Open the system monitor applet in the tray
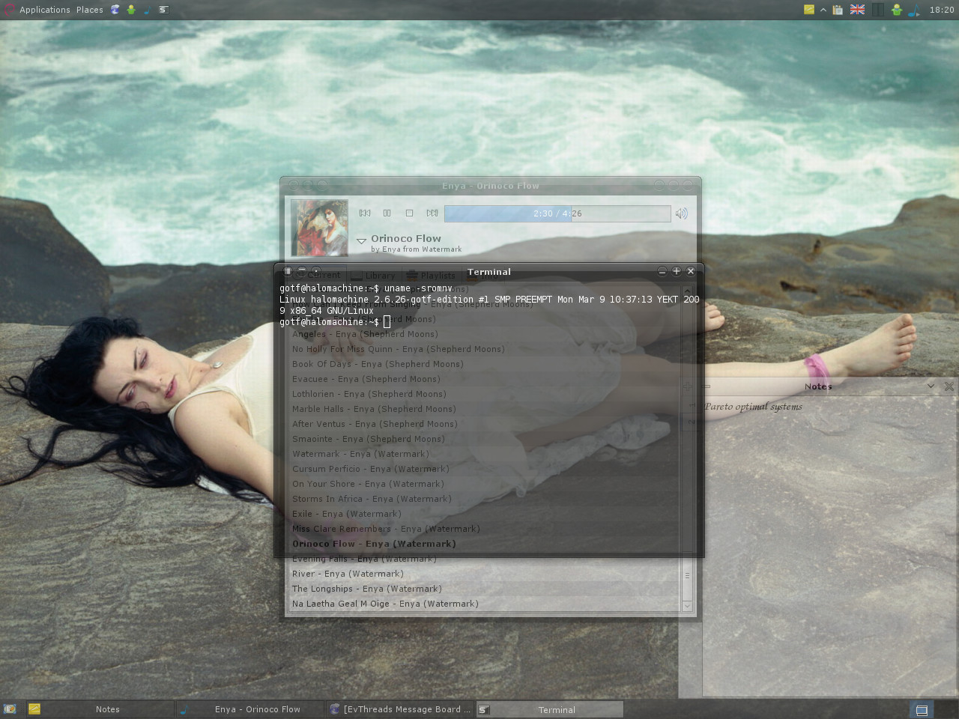 (877, 10)
